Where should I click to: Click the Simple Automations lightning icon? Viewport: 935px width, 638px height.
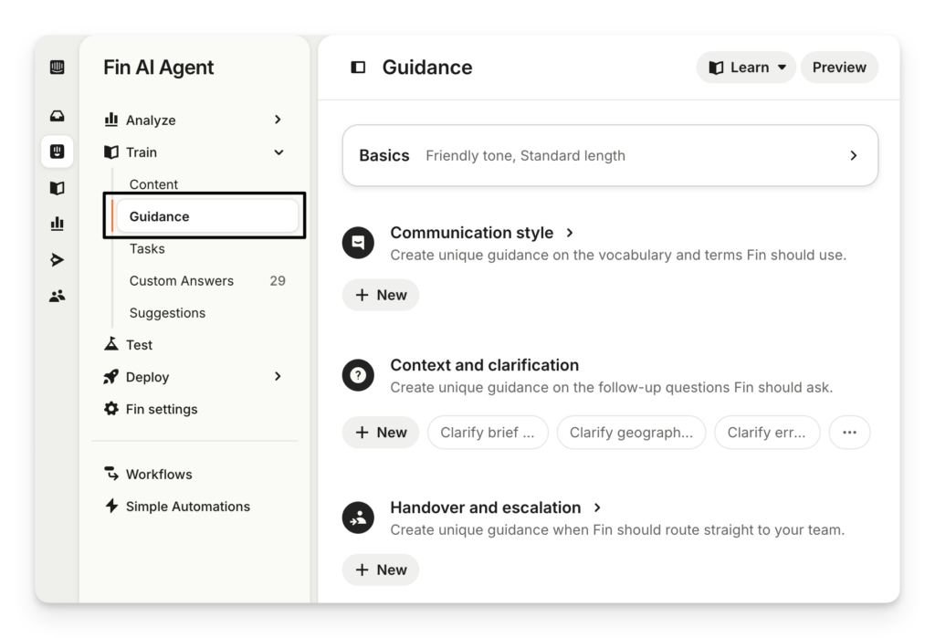[x=111, y=506]
